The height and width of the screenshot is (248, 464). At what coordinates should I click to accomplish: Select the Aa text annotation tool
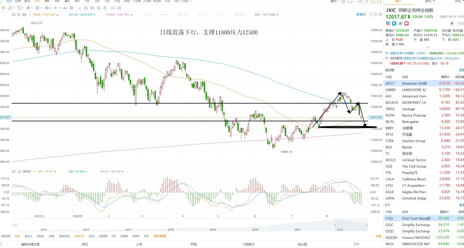[65, 8]
